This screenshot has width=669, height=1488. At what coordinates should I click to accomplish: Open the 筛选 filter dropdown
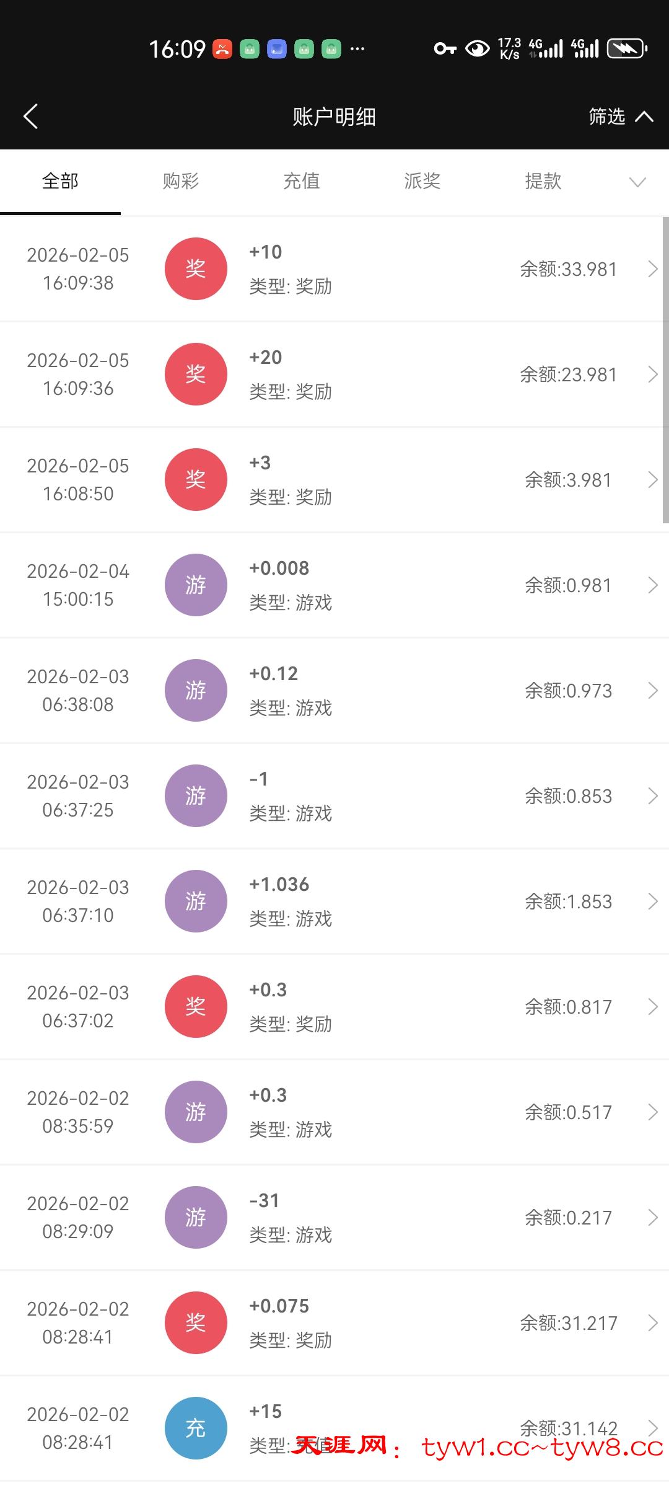(x=619, y=117)
